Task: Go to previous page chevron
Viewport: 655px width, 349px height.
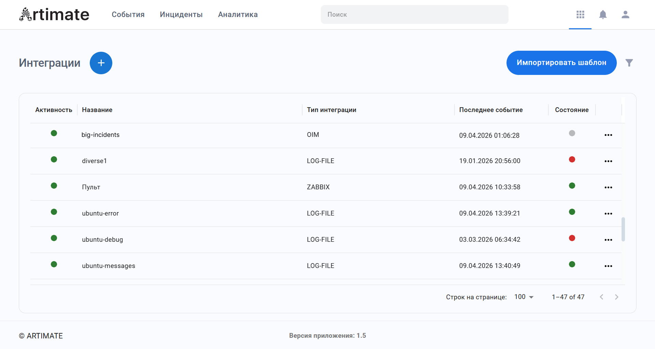Action: [601, 297]
